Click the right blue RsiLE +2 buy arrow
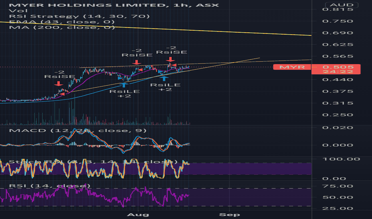This screenshot has height=219, width=372. pyautogui.click(x=164, y=78)
